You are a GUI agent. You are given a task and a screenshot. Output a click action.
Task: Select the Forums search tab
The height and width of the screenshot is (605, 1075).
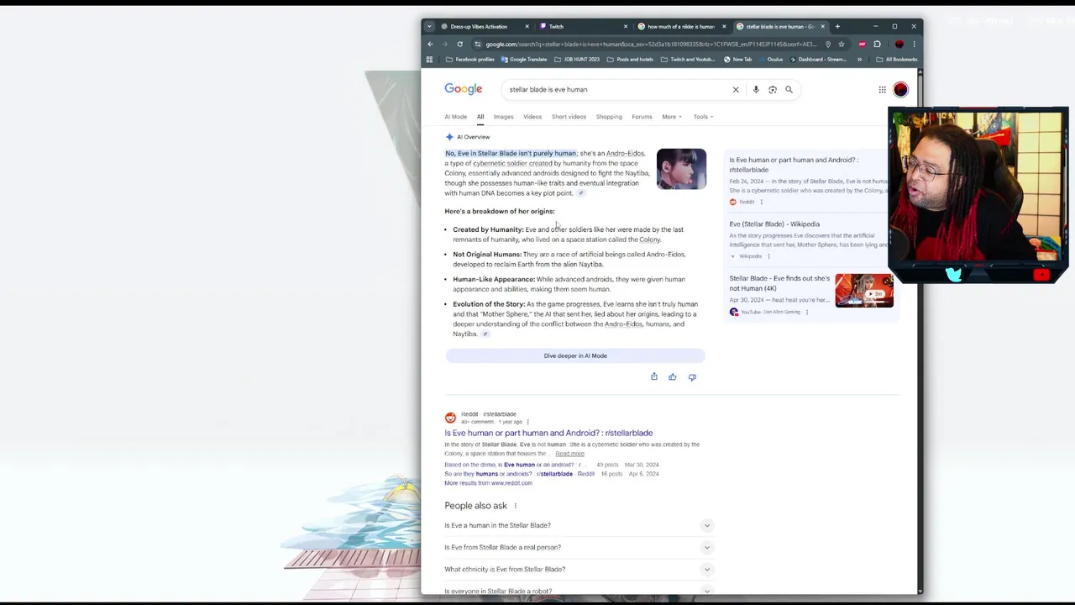642,117
